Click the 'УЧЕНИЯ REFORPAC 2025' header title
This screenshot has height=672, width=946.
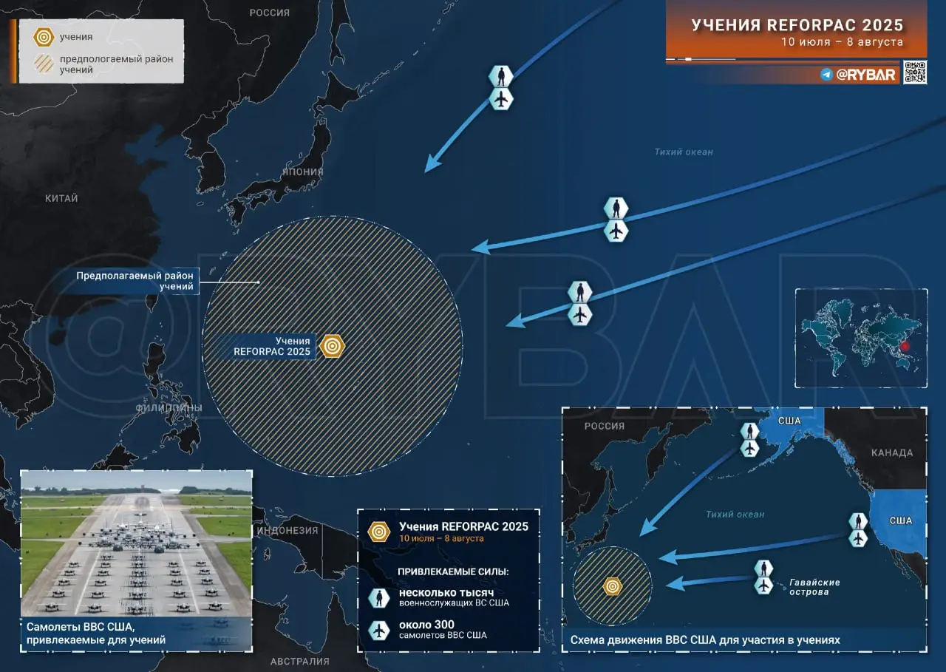coord(797,25)
